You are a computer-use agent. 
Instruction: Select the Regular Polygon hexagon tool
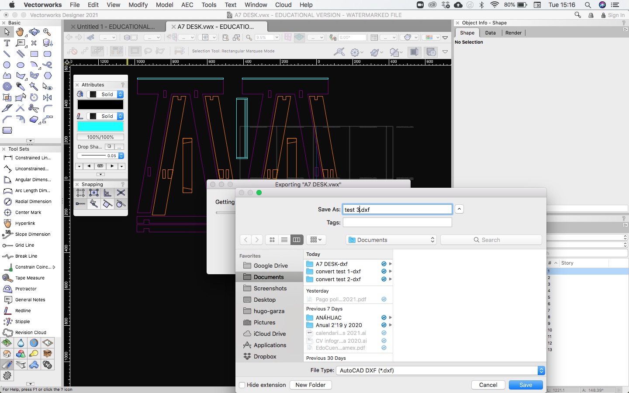pos(48,76)
